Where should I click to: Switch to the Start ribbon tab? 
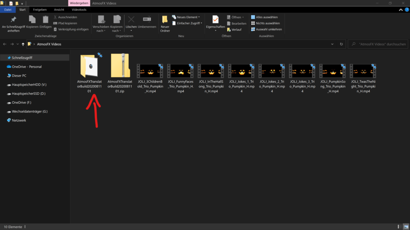pos(22,10)
